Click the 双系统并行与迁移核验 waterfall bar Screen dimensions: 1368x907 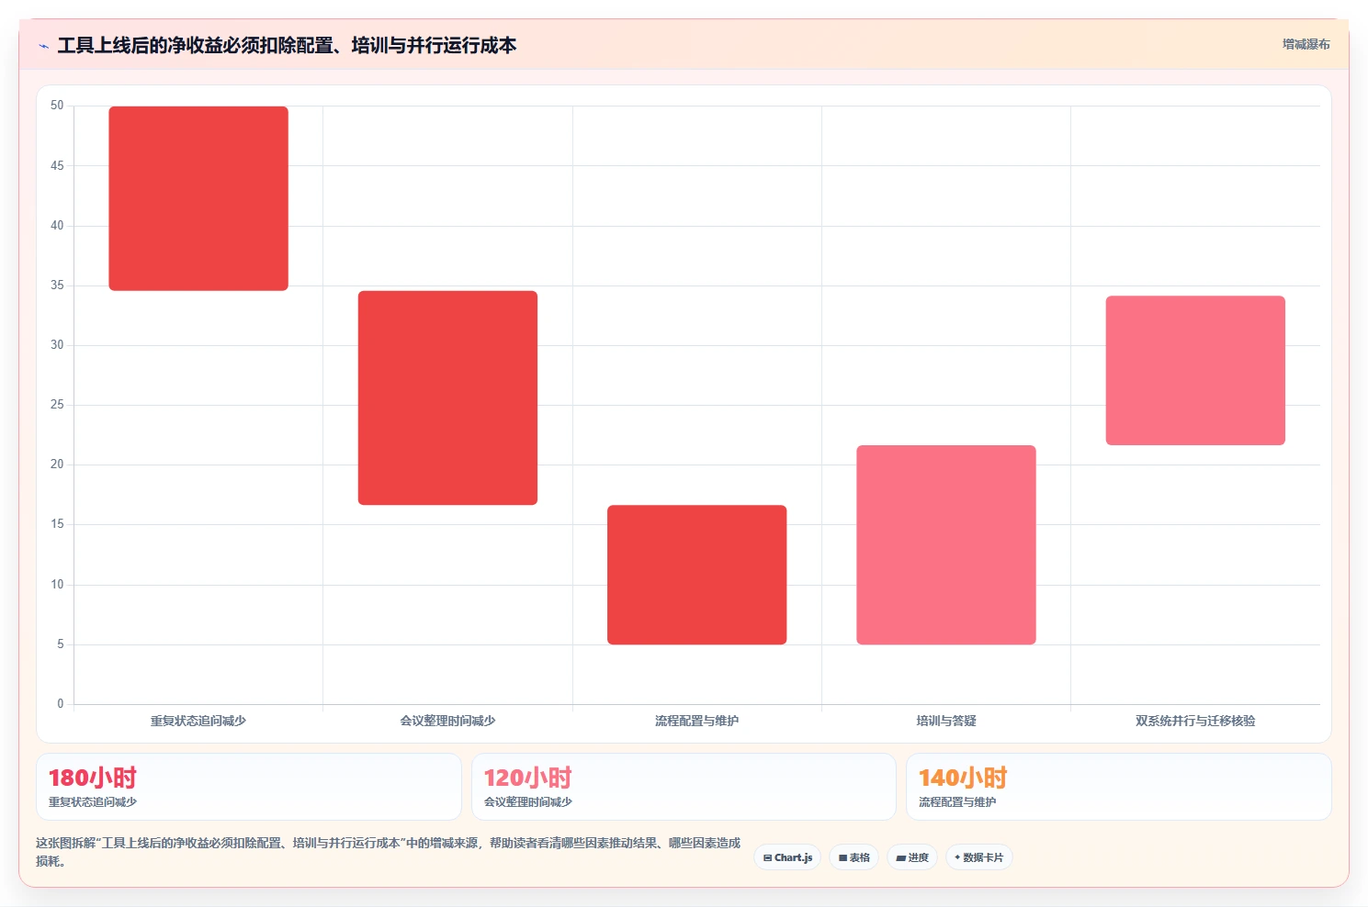1195,370
